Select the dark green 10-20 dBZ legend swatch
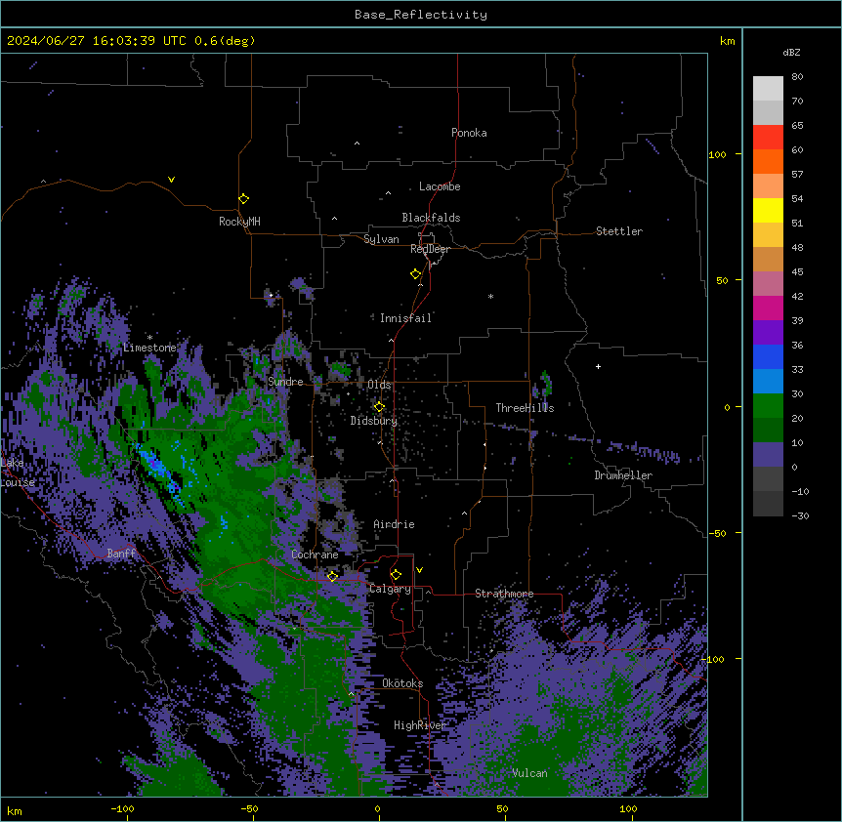Screen dimensions: 842x822 pyautogui.click(x=768, y=431)
